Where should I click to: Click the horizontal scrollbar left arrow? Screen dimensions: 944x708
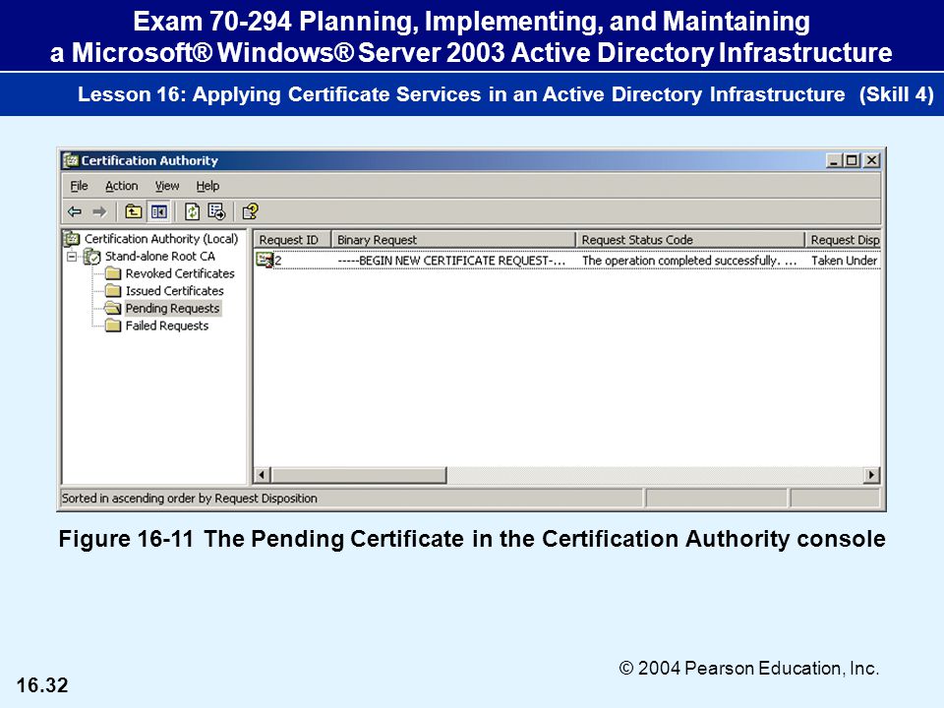[262, 475]
